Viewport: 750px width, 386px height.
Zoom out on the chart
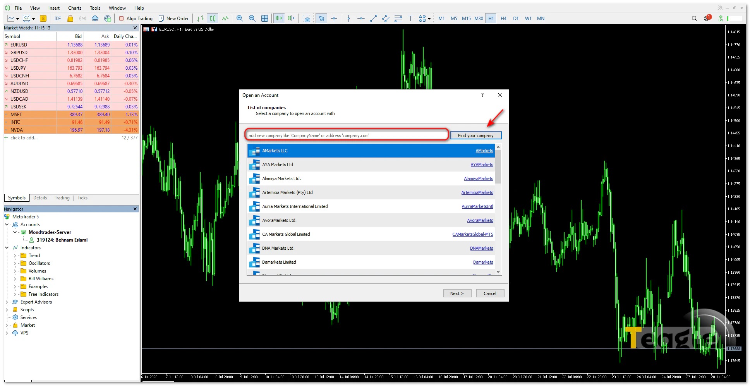(252, 18)
